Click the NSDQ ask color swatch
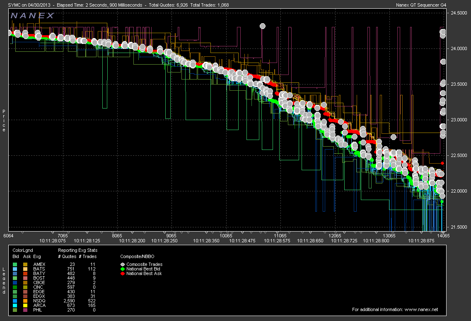 coord(26,301)
